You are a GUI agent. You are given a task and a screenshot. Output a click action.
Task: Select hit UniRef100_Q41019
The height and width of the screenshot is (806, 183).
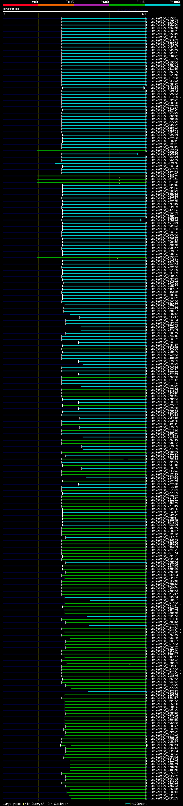[164, 69]
